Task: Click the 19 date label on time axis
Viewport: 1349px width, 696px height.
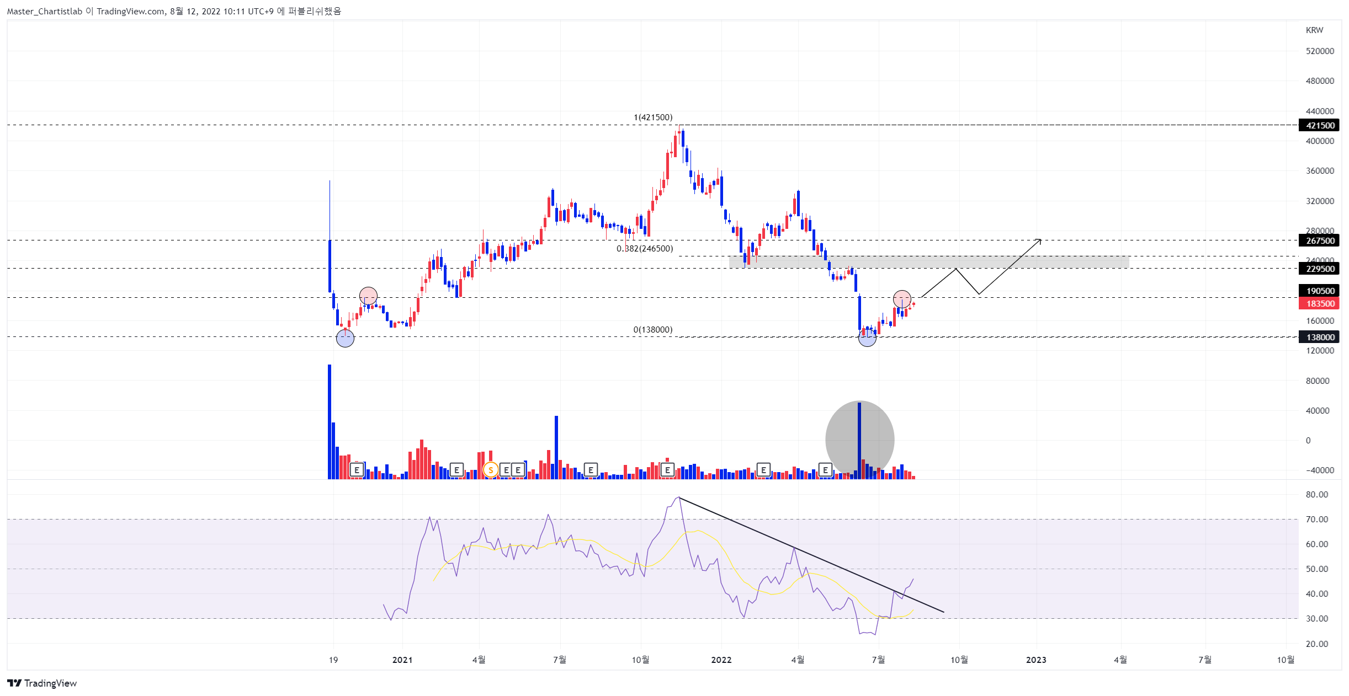Action: coord(333,660)
